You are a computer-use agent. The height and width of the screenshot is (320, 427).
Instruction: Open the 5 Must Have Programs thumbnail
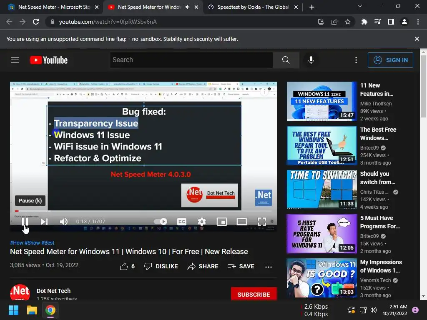point(322,234)
